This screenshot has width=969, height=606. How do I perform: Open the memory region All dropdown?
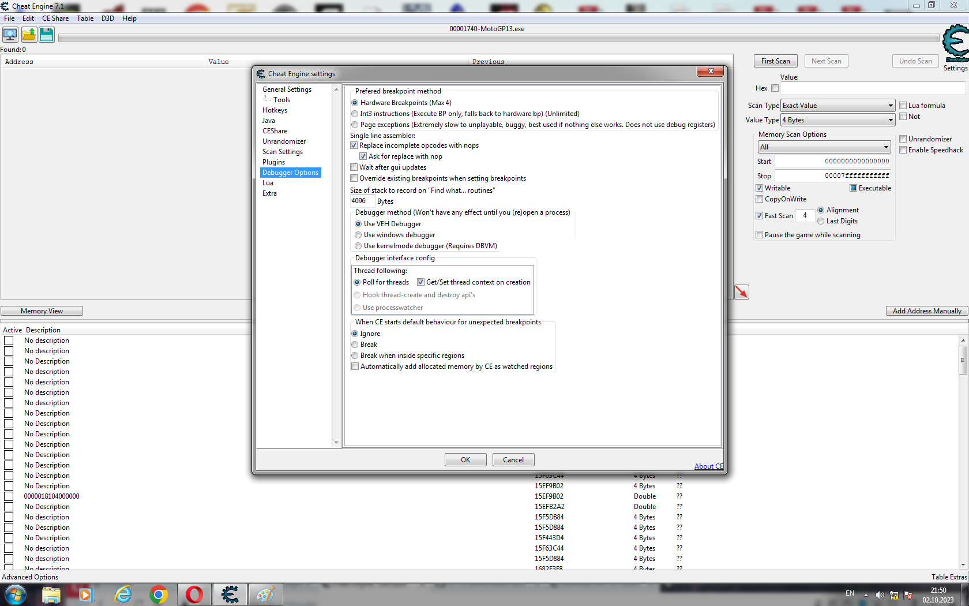(824, 147)
